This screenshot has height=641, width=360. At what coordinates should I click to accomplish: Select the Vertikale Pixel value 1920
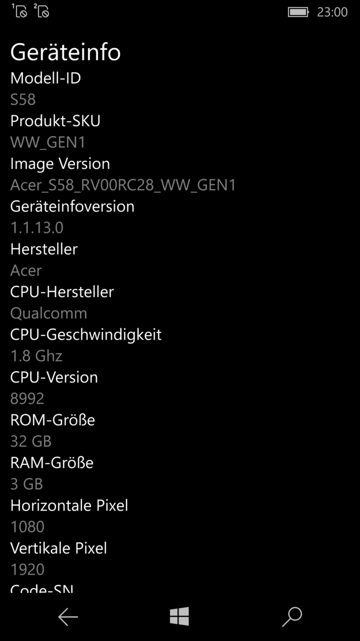[27, 569]
